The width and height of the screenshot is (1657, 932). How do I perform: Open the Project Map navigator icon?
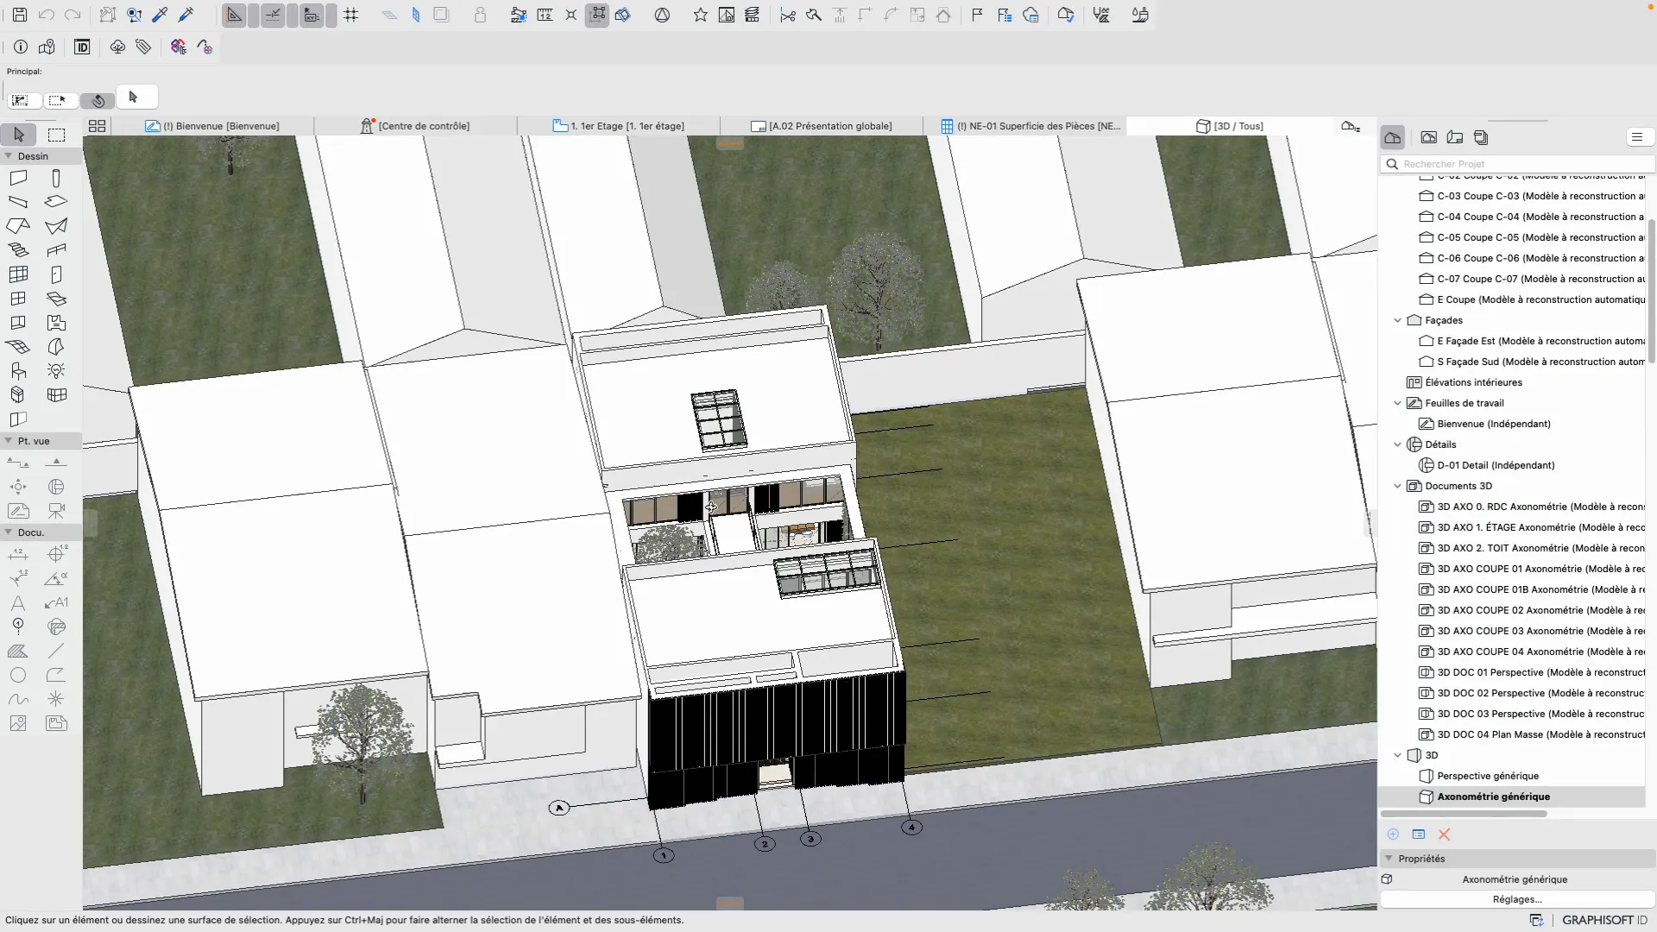[x=1392, y=137]
